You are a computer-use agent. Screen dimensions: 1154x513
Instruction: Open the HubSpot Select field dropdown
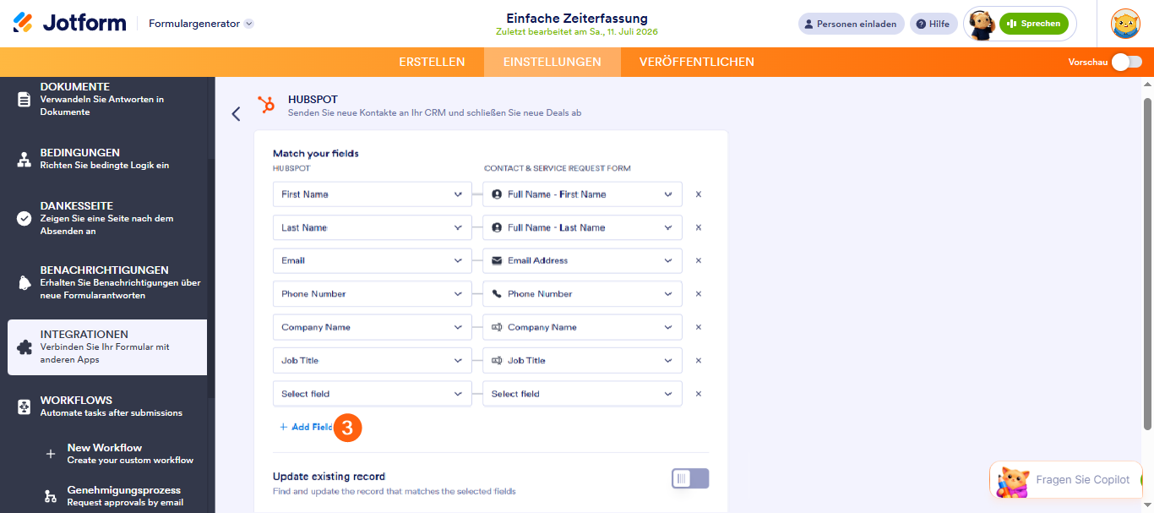[372, 394]
